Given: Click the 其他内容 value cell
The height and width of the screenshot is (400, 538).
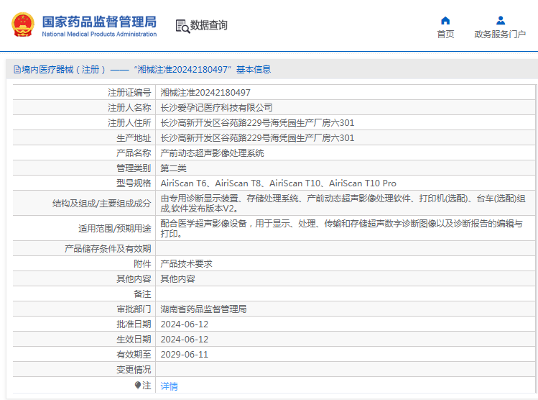Looking at the screenshot, I should [177, 279].
